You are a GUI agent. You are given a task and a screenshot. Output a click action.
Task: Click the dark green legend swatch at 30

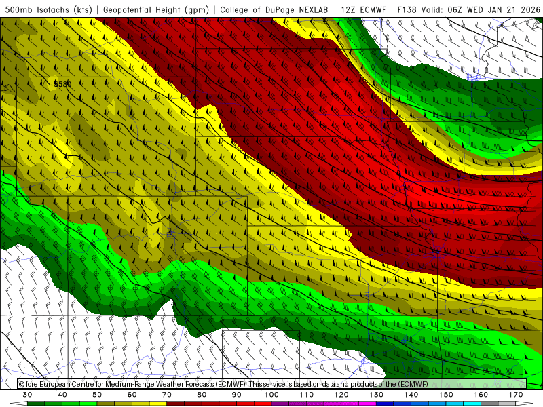click(x=36, y=404)
